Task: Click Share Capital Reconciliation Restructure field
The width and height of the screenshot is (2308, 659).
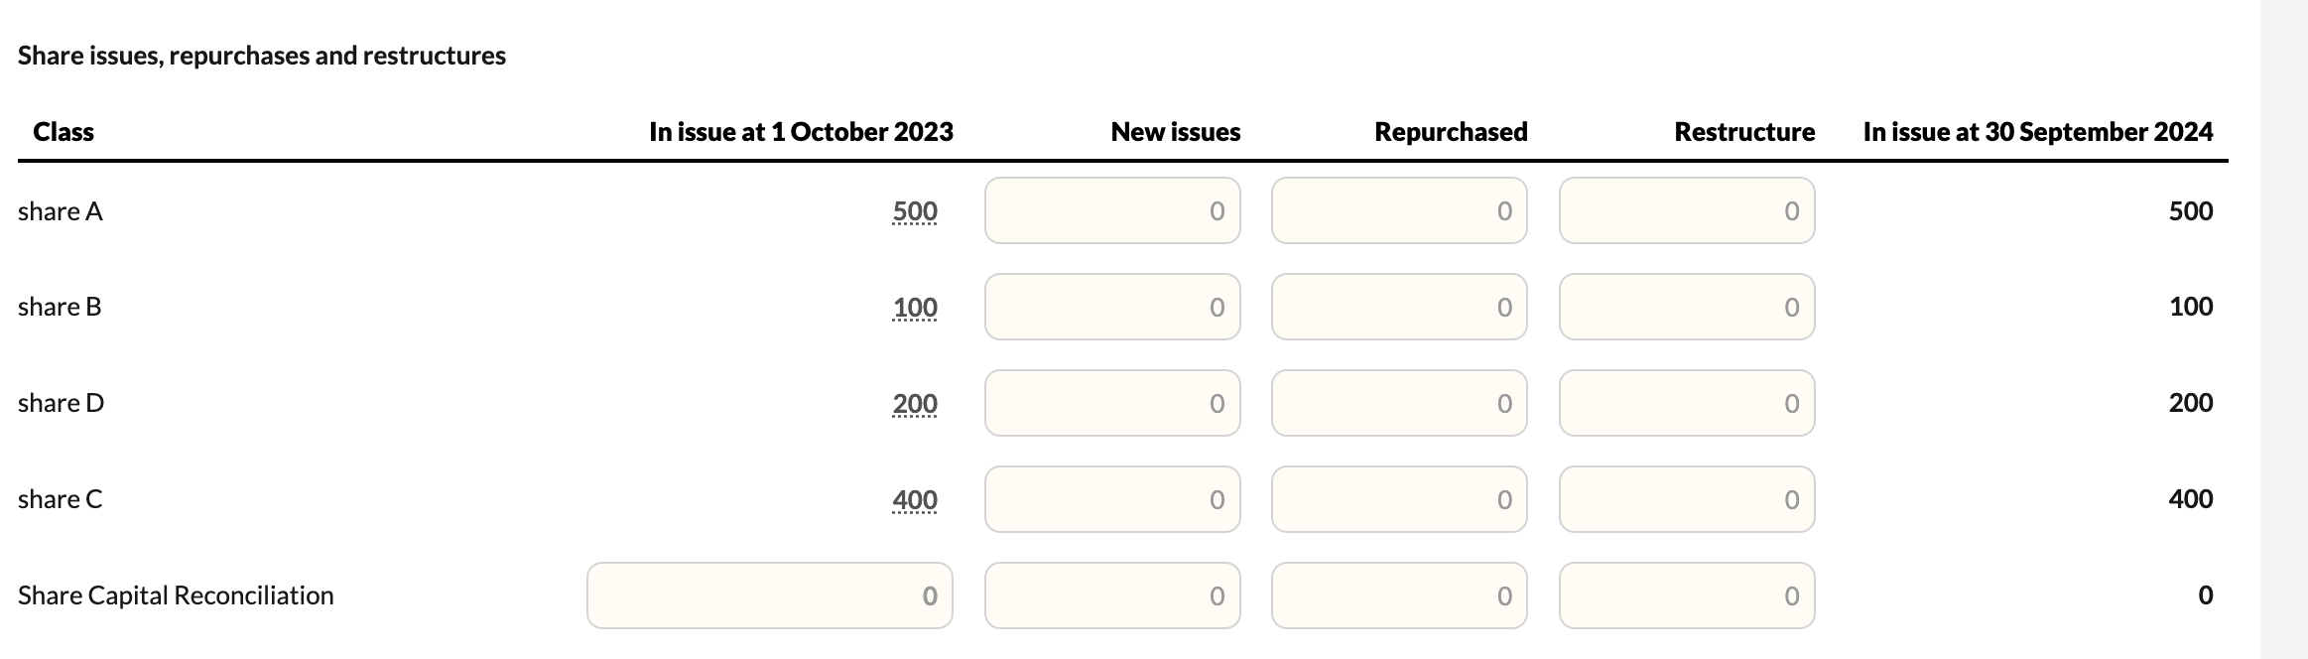Action: click(1687, 595)
